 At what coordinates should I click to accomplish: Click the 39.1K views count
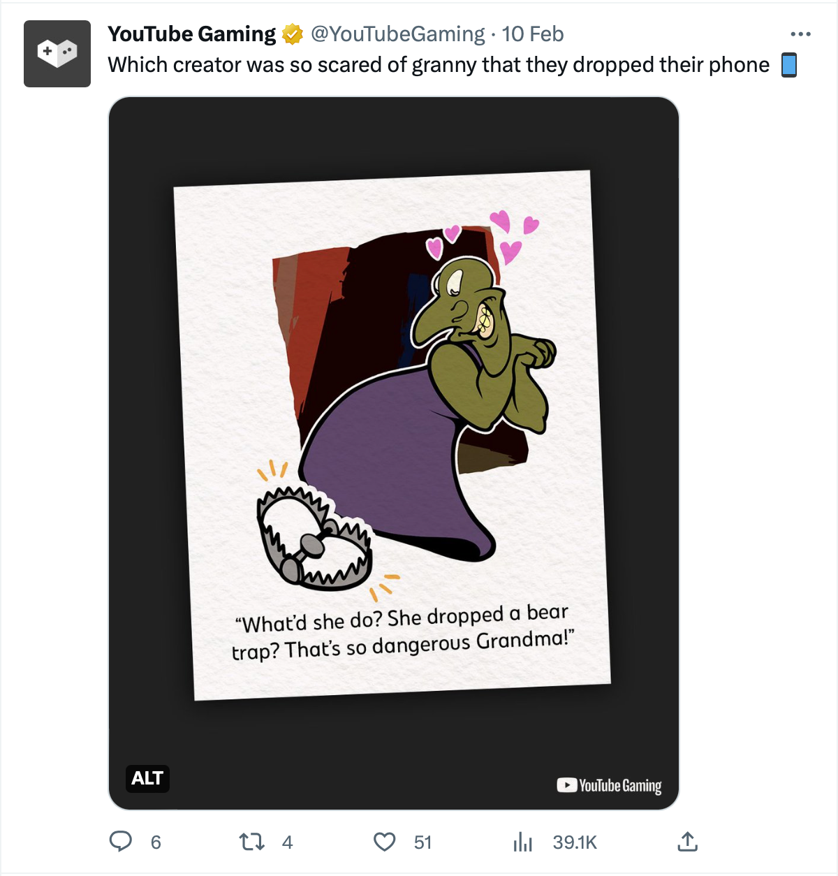pyautogui.click(x=575, y=842)
